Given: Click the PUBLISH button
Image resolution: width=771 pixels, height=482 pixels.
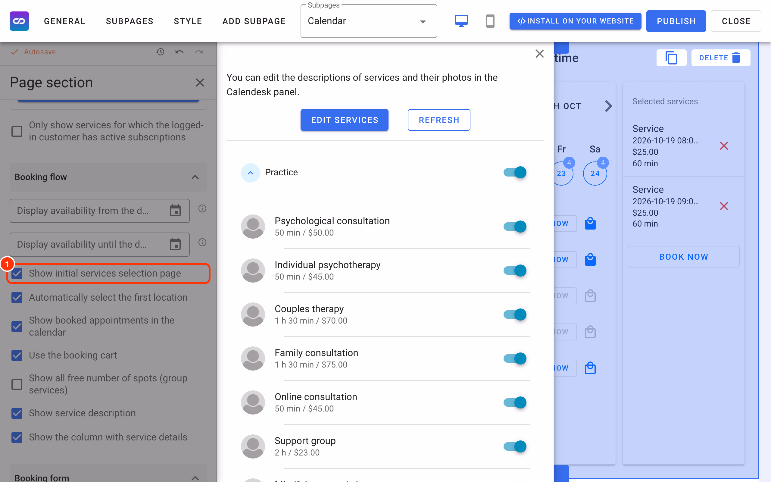Looking at the screenshot, I should (x=676, y=21).
